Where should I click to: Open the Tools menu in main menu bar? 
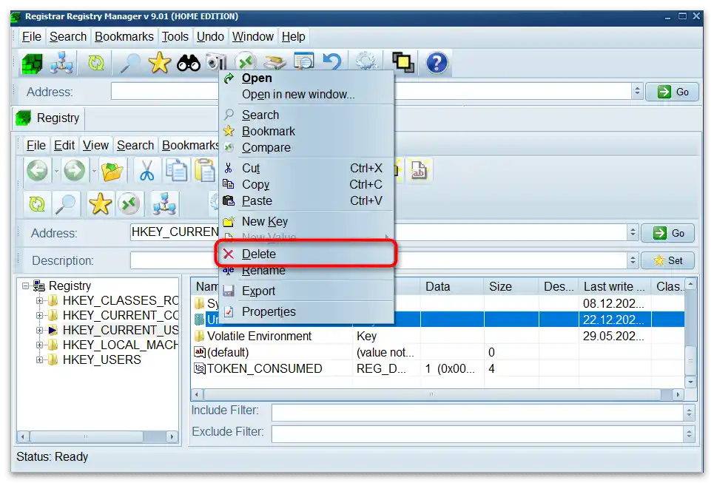tap(175, 36)
